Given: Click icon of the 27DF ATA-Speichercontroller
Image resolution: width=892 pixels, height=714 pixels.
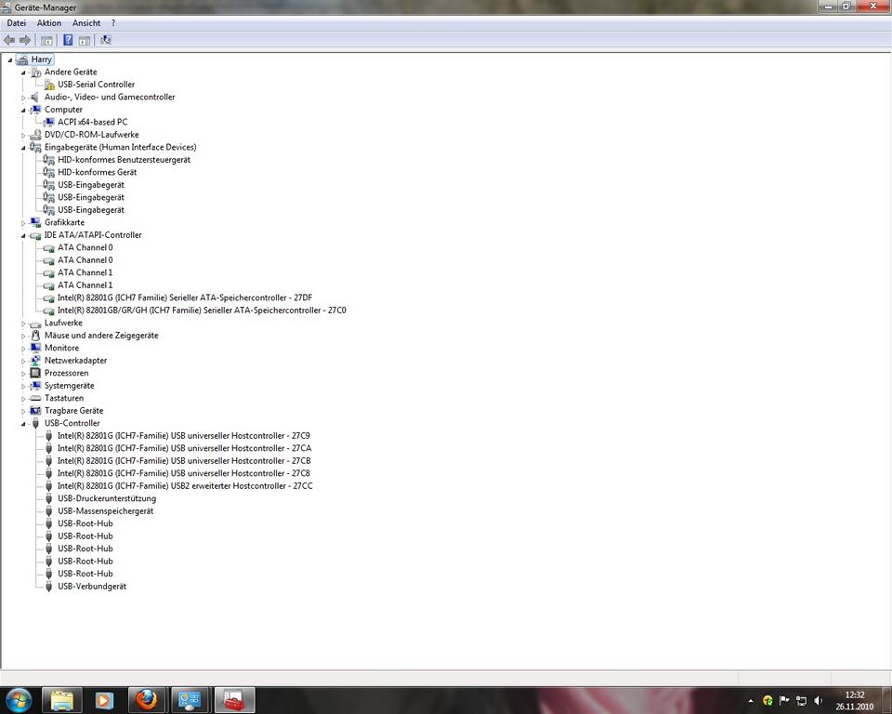Looking at the screenshot, I should pyautogui.click(x=49, y=297).
